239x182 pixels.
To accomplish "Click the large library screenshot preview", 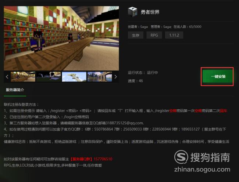I will point(61,38).
